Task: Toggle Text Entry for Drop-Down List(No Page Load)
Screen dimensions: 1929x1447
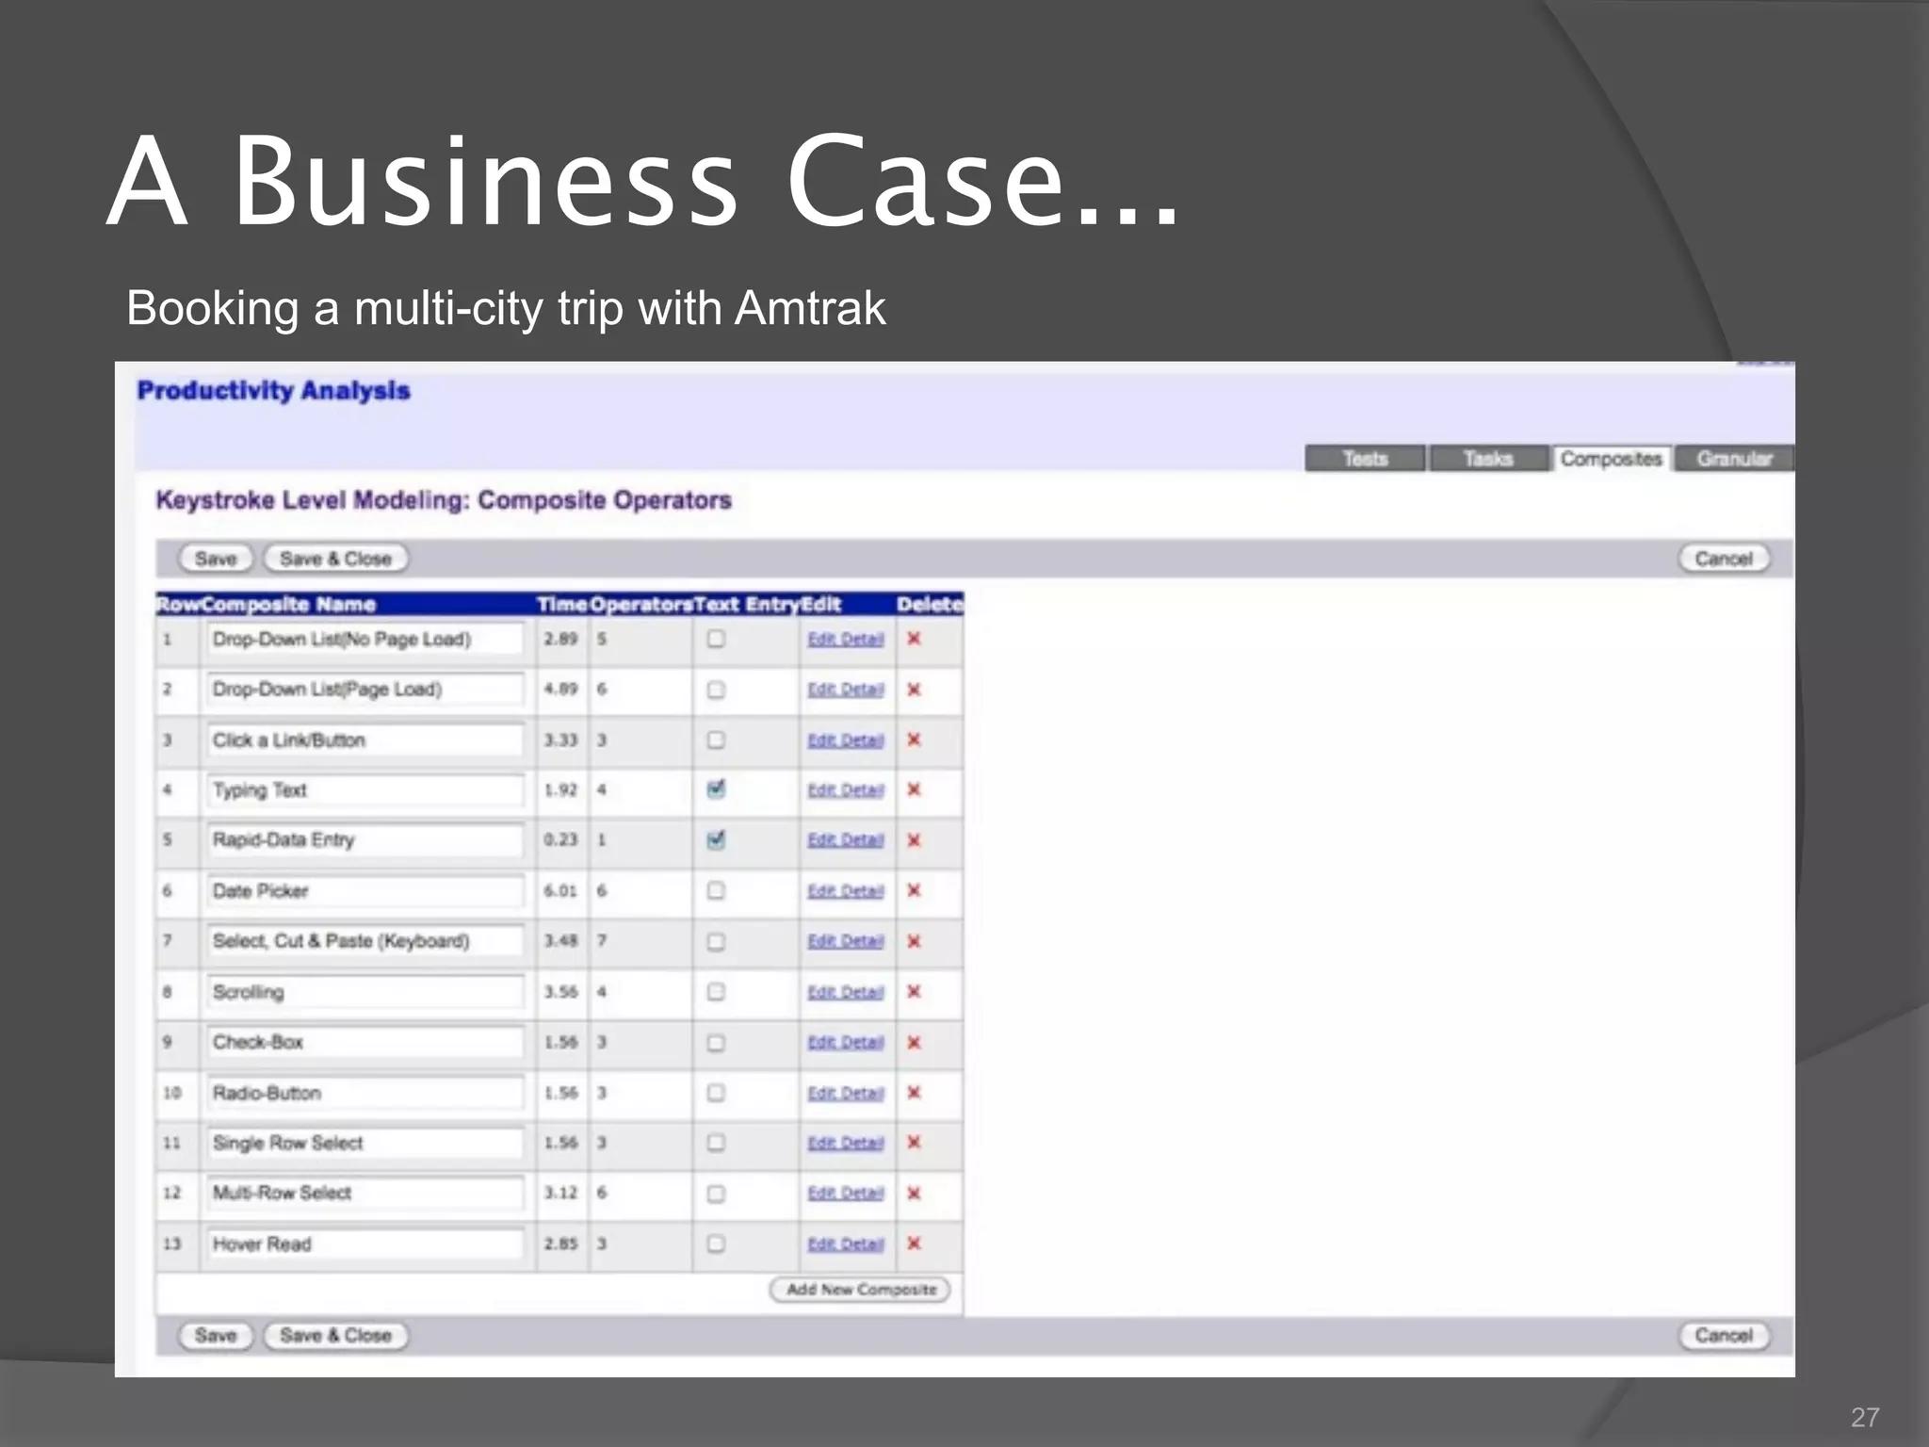Action: click(x=716, y=639)
